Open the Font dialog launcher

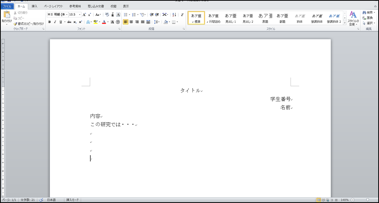point(119,29)
